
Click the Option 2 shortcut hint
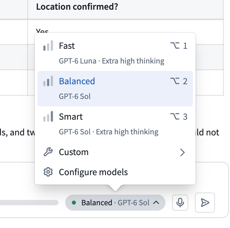pyautogui.click(x=179, y=81)
